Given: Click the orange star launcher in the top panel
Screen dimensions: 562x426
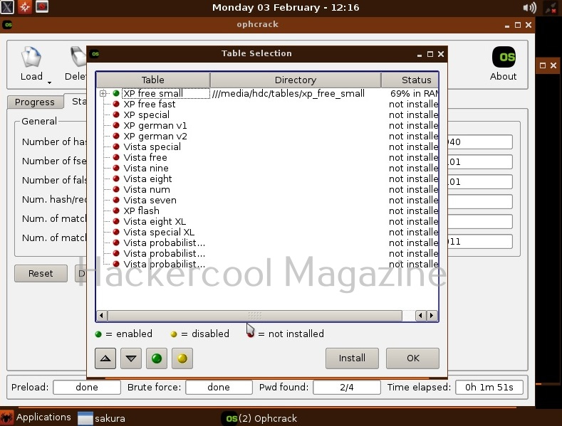Looking at the screenshot, I should pos(25,7).
